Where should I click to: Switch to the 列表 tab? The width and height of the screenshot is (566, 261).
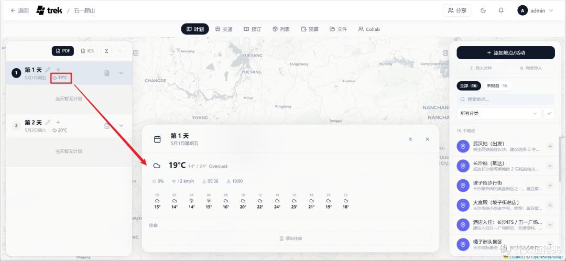click(281, 29)
